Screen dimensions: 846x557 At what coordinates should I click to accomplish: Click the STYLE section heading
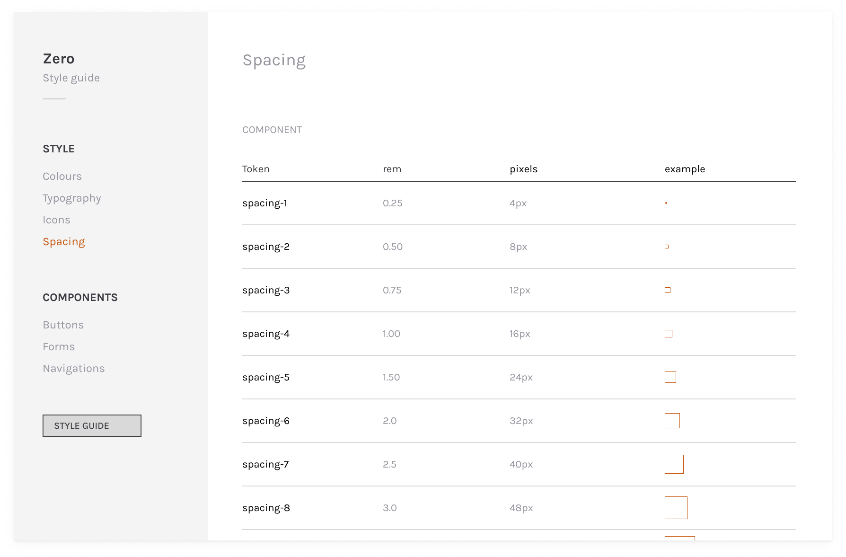tap(59, 149)
